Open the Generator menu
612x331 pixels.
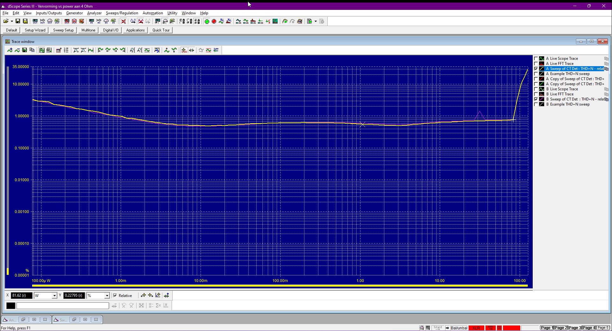point(75,13)
